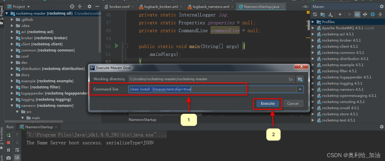
Task: Toggle Maven Offline Mode icon
Action: [365, 14]
